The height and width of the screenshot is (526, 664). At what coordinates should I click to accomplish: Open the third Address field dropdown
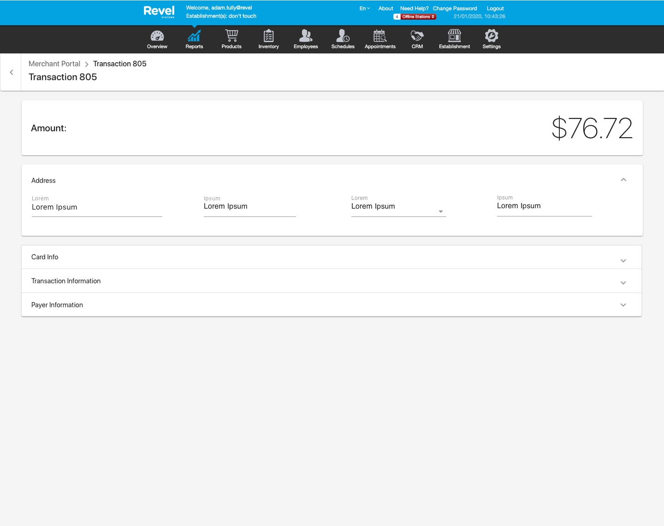tap(440, 211)
